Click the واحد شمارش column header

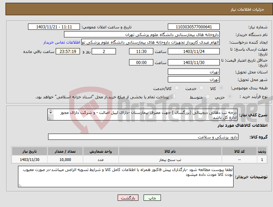point(101,151)
